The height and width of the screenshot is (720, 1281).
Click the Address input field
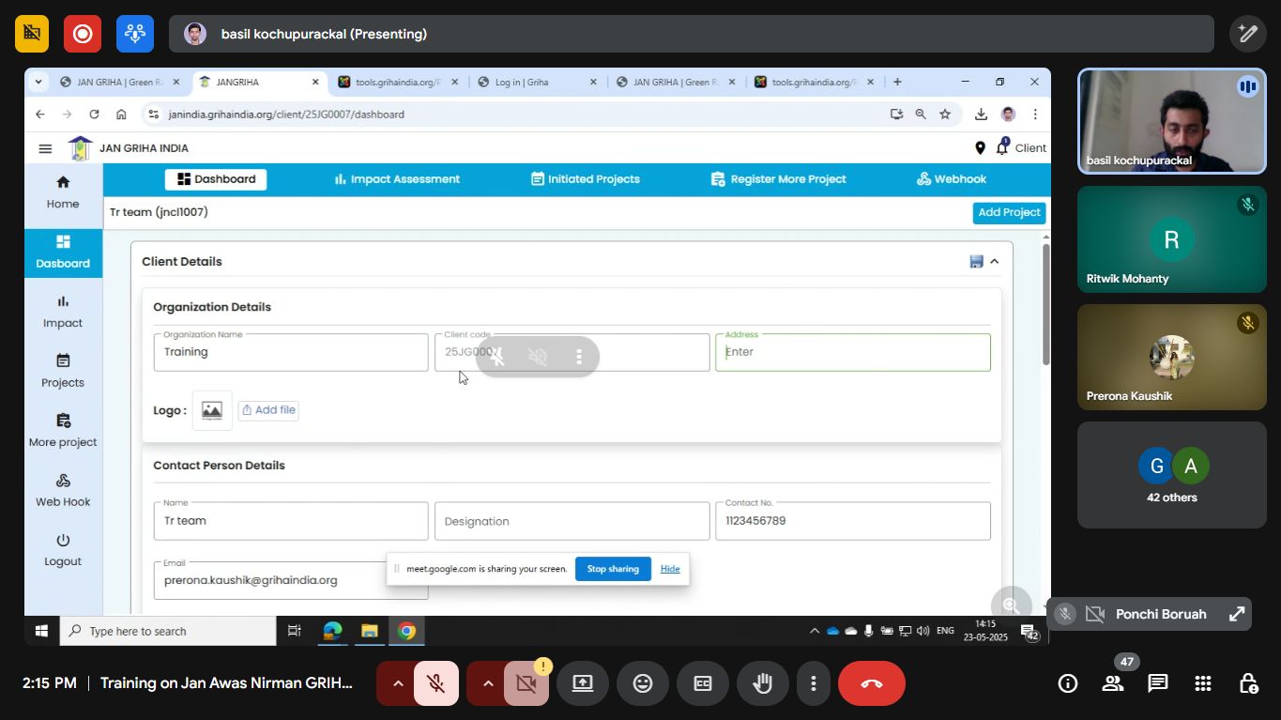[x=852, y=353]
